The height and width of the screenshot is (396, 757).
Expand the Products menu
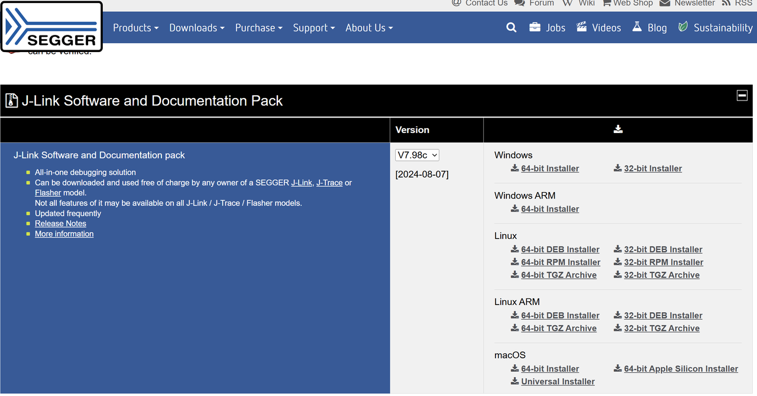pos(135,28)
